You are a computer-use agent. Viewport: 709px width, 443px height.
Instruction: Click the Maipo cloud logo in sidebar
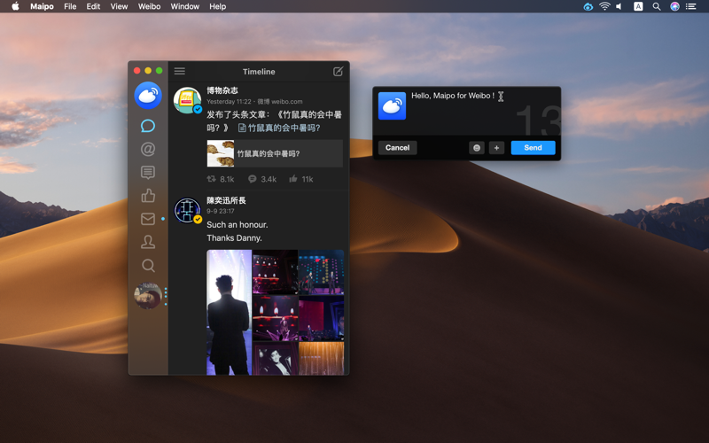(x=148, y=96)
